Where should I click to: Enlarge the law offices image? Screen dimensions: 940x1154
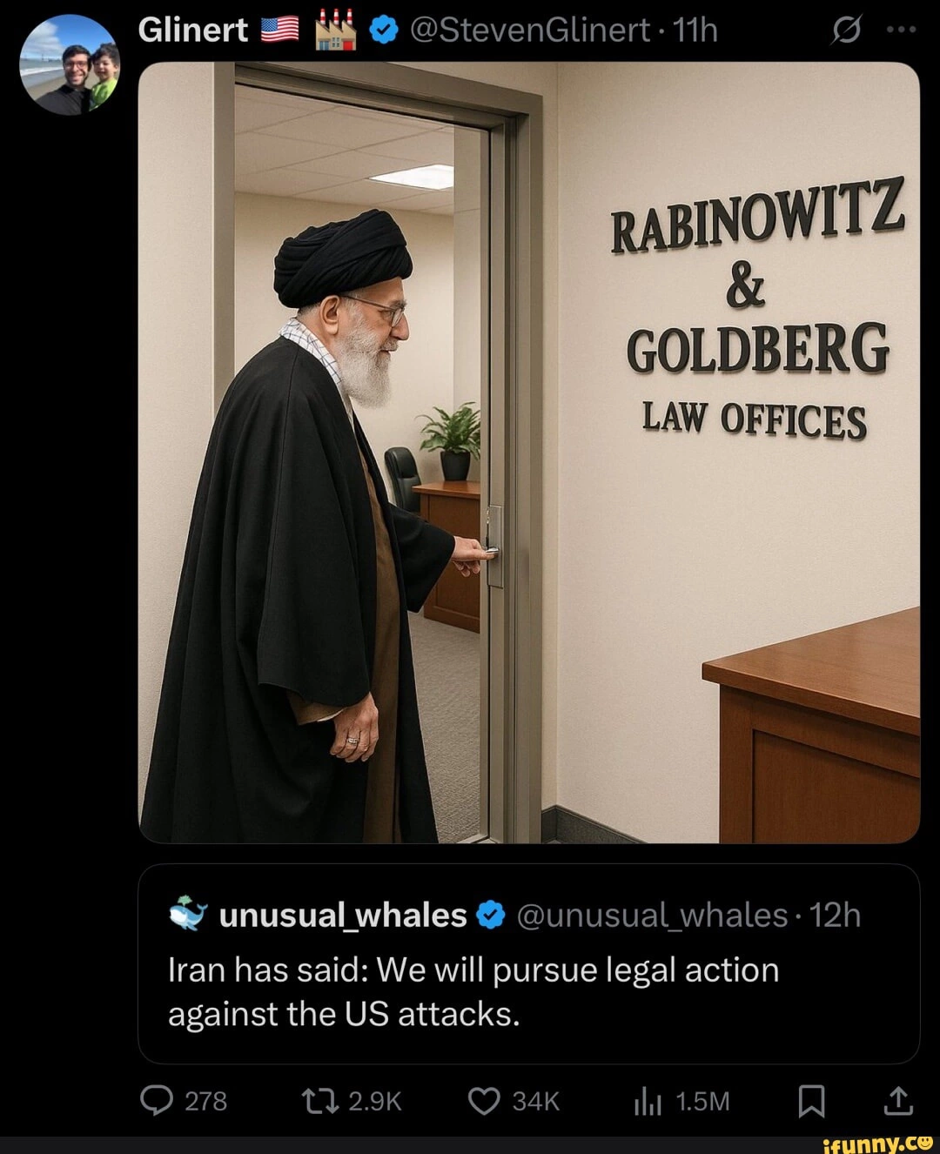pyautogui.click(x=529, y=453)
